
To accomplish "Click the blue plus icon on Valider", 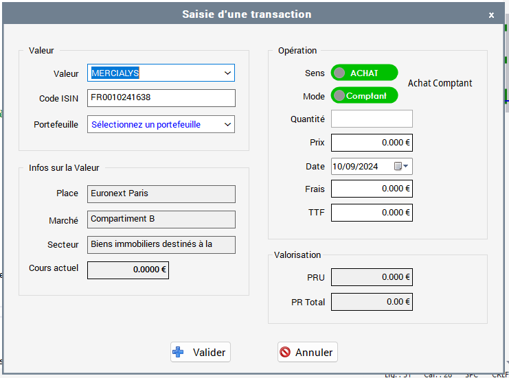I will coord(179,352).
